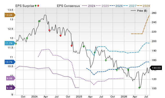Click the 11 label on left axis
Image resolution: width=165 pixels, height=98 pixels.
point(12,57)
